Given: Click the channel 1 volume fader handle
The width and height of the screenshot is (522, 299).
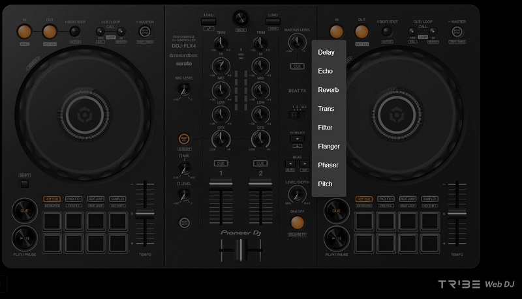Looking at the screenshot, I should (221, 184).
